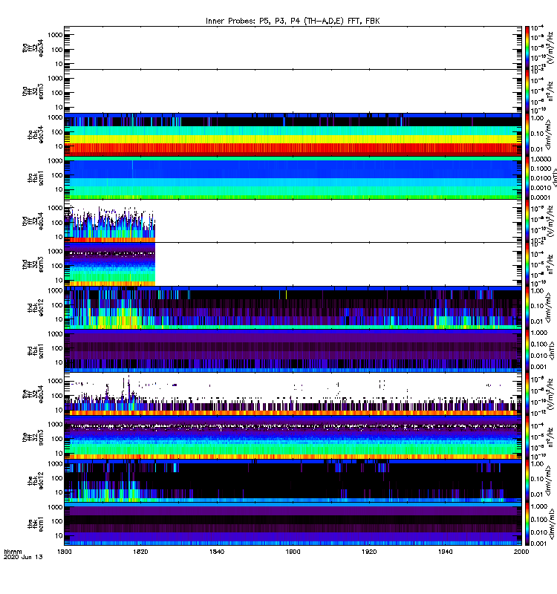Click the '<|mV/m|>' unit label of tha fbk edc34 color bar

[x=548, y=135]
